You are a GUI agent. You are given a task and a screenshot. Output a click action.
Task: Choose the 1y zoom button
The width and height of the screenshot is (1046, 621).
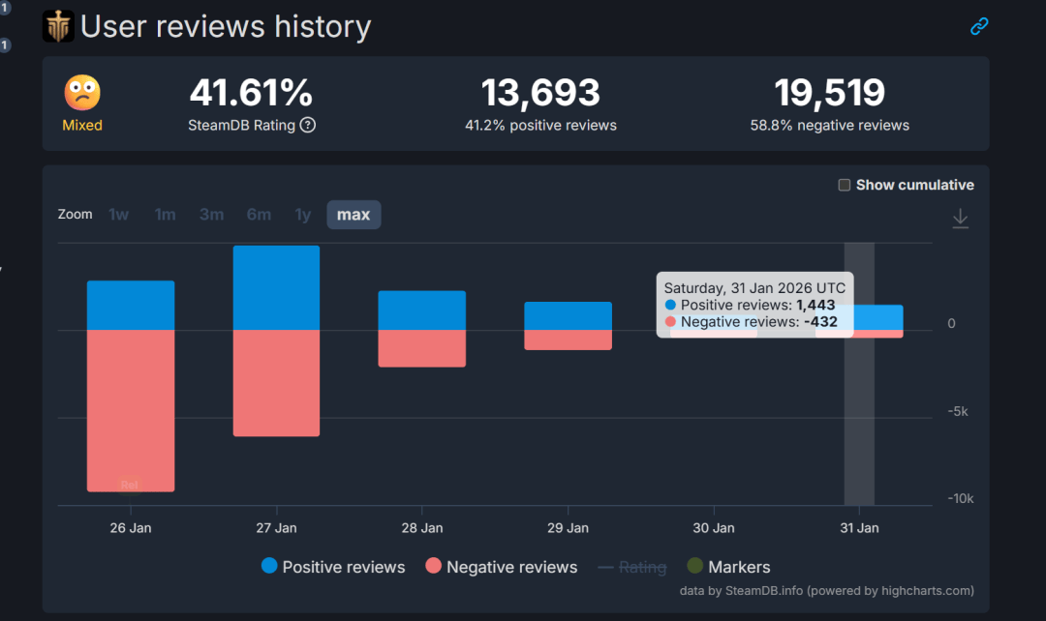(x=303, y=215)
